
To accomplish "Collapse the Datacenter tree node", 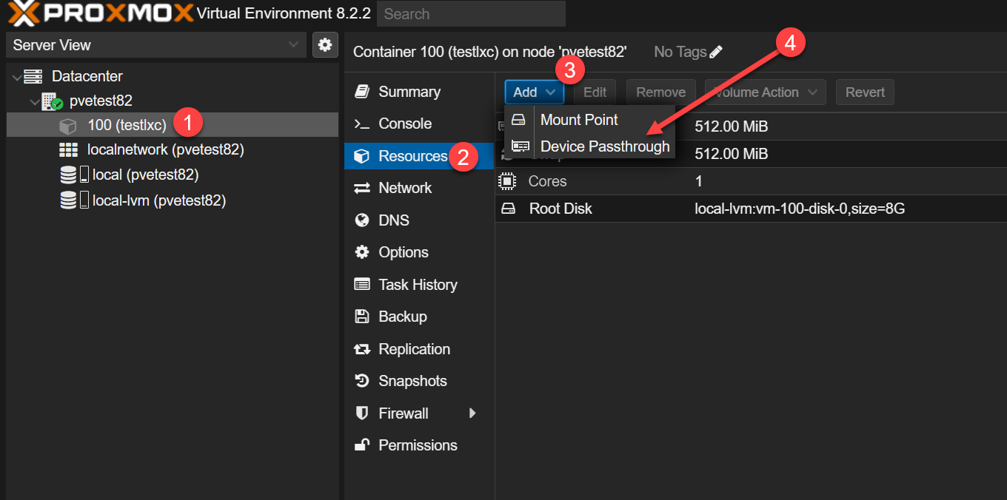I will (17, 77).
